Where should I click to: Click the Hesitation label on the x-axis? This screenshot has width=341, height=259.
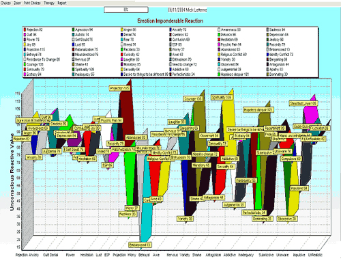87,255
